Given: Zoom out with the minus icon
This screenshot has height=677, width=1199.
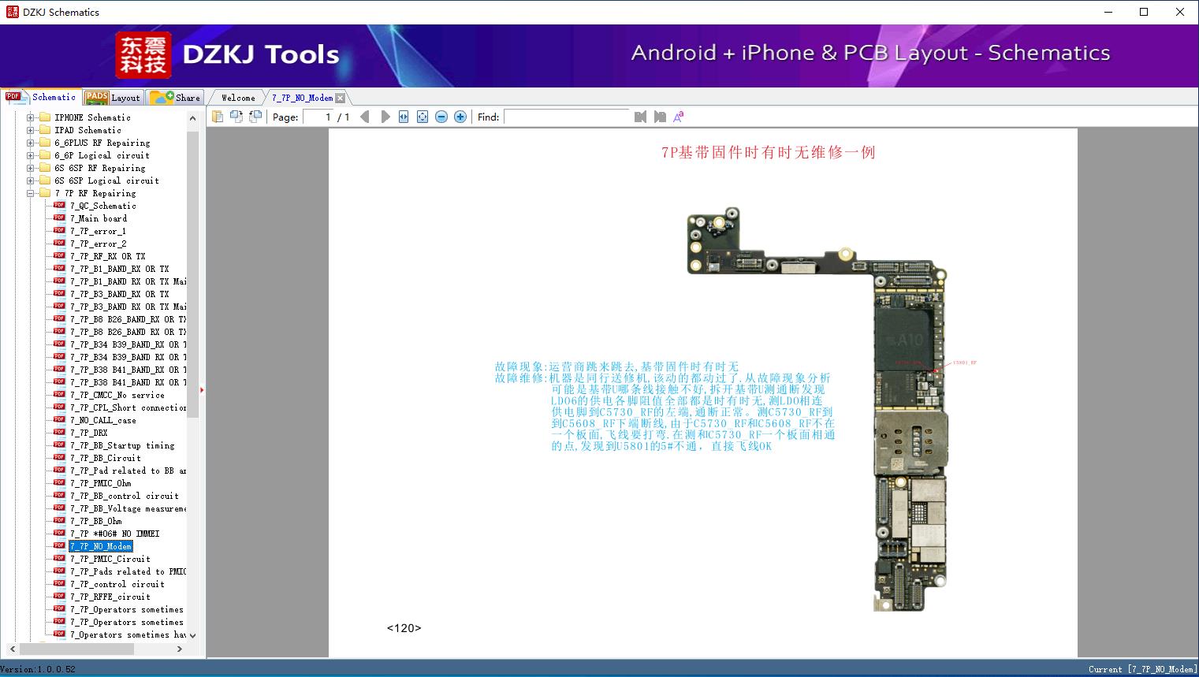Looking at the screenshot, I should point(441,117).
